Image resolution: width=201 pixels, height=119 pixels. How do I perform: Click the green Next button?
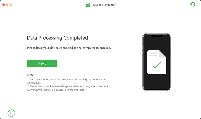tap(42, 63)
